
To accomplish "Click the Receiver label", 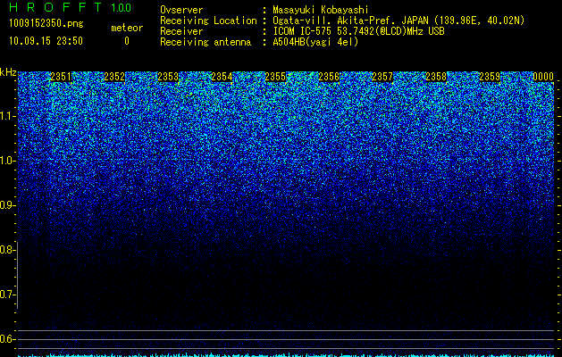I will click(x=181, y=31).
